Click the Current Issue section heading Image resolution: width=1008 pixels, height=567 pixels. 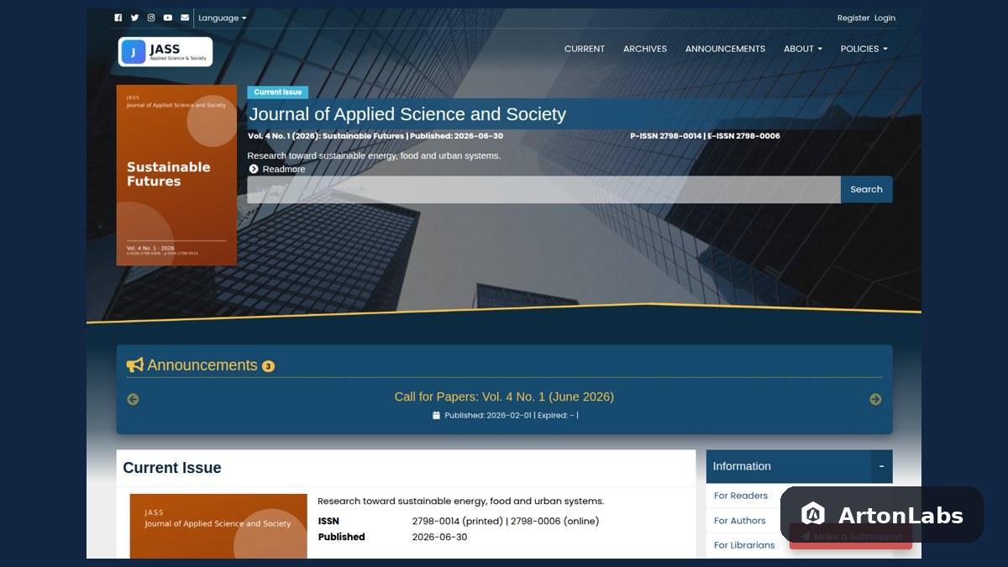point(172,468)
